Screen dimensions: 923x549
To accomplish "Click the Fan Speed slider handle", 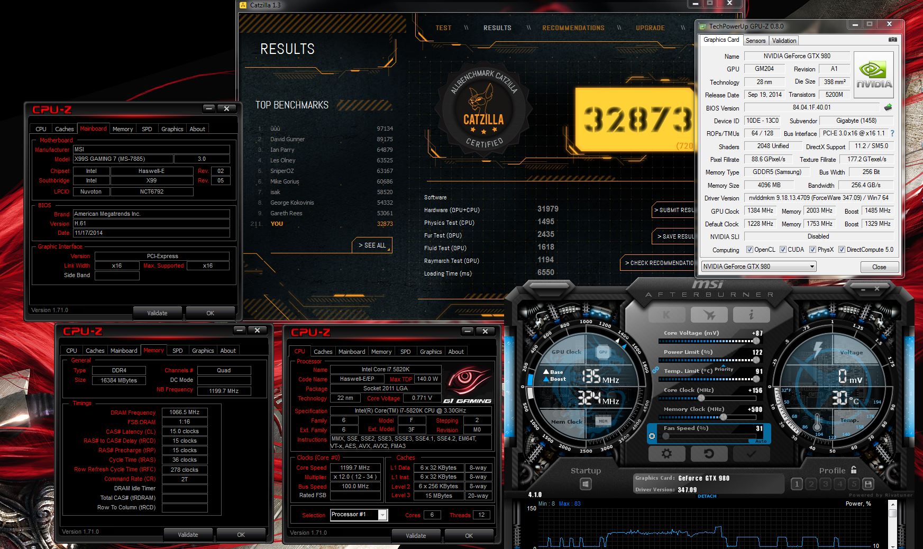I will pos(665,436).
